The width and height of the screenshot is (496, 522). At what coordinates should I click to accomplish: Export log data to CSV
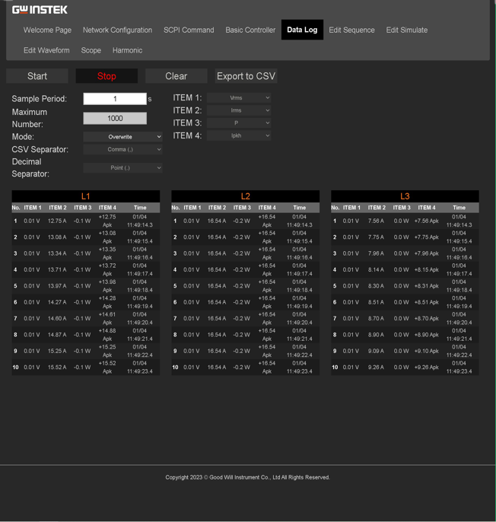[x=246, y=76]
